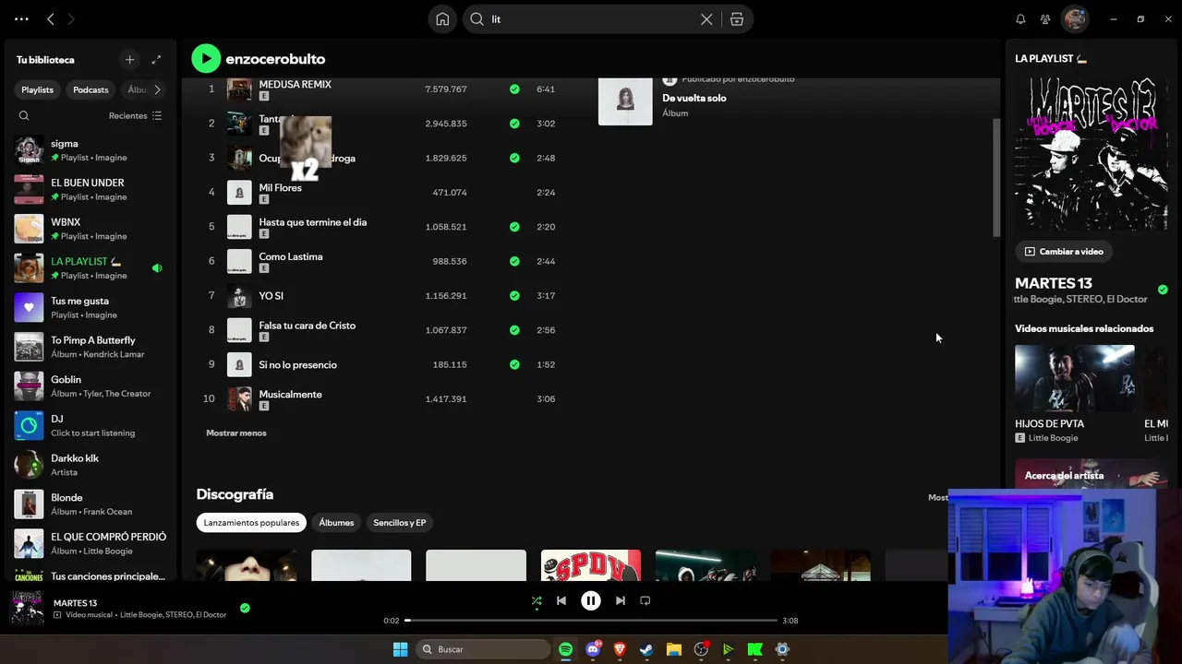Click in the search field containing 'lit'

pyautogui.click(x=592, y=19)
